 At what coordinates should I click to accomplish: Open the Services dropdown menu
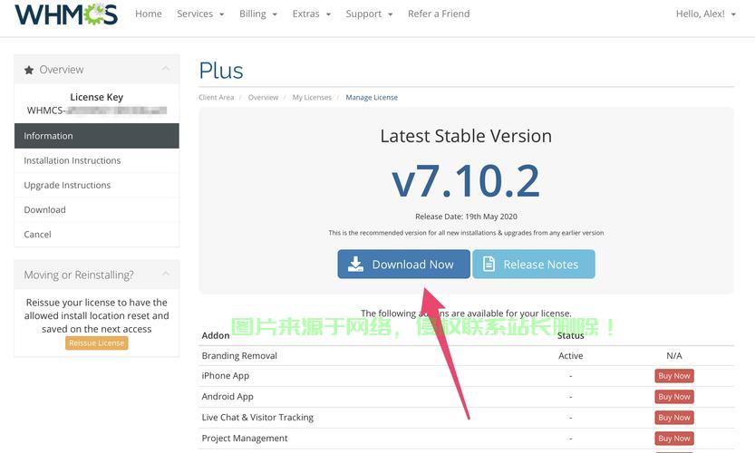(200, 14)
